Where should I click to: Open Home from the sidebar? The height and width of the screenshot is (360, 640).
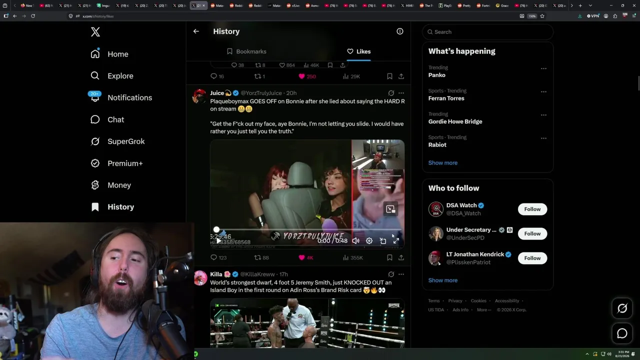point(109,54)
